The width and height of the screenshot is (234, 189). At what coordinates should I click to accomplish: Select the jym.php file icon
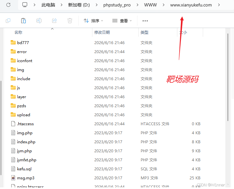tap(13, 151)
